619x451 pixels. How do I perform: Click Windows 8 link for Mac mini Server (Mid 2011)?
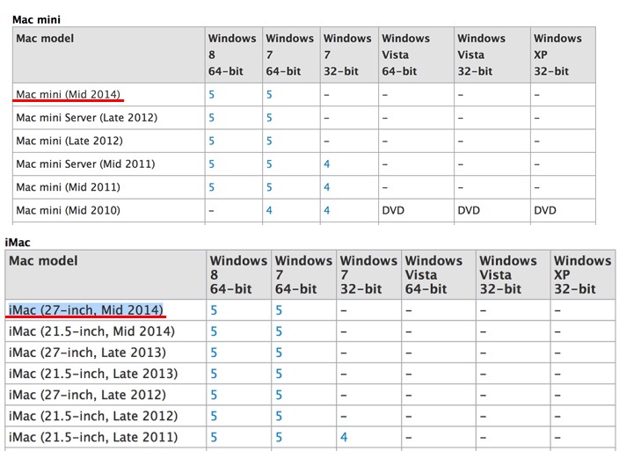pos(212,164)
